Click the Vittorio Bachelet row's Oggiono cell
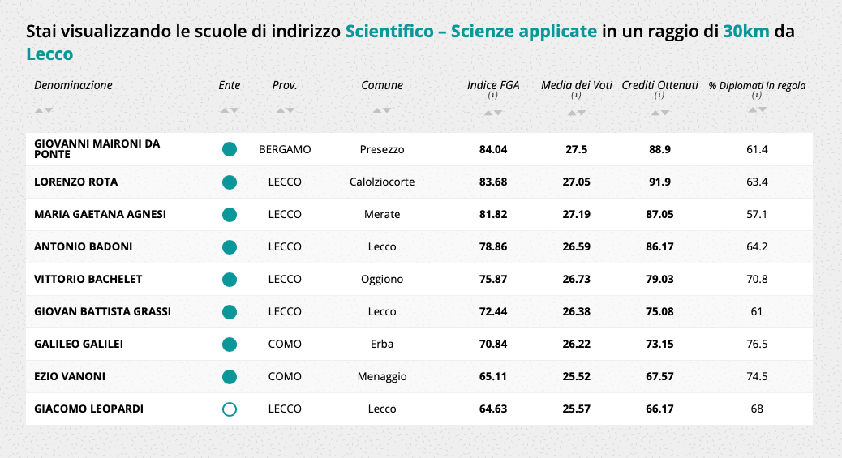The image size is (842, 458). (x=381, y=279)
